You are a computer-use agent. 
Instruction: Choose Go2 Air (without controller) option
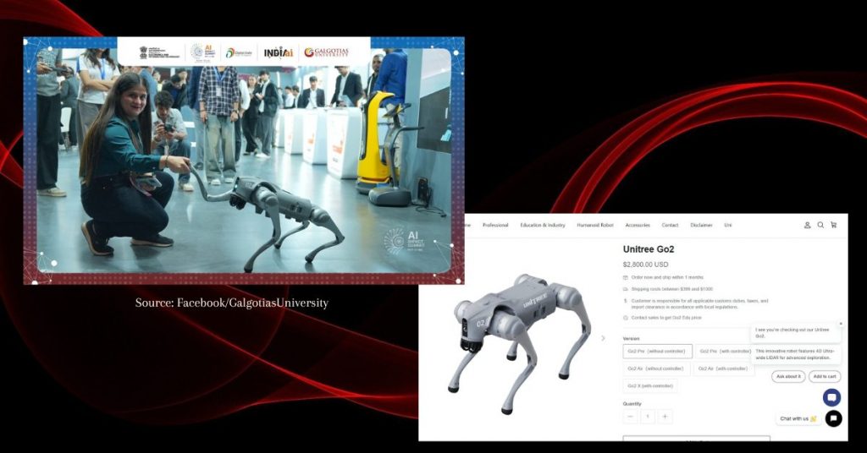(x=655, y=368)
